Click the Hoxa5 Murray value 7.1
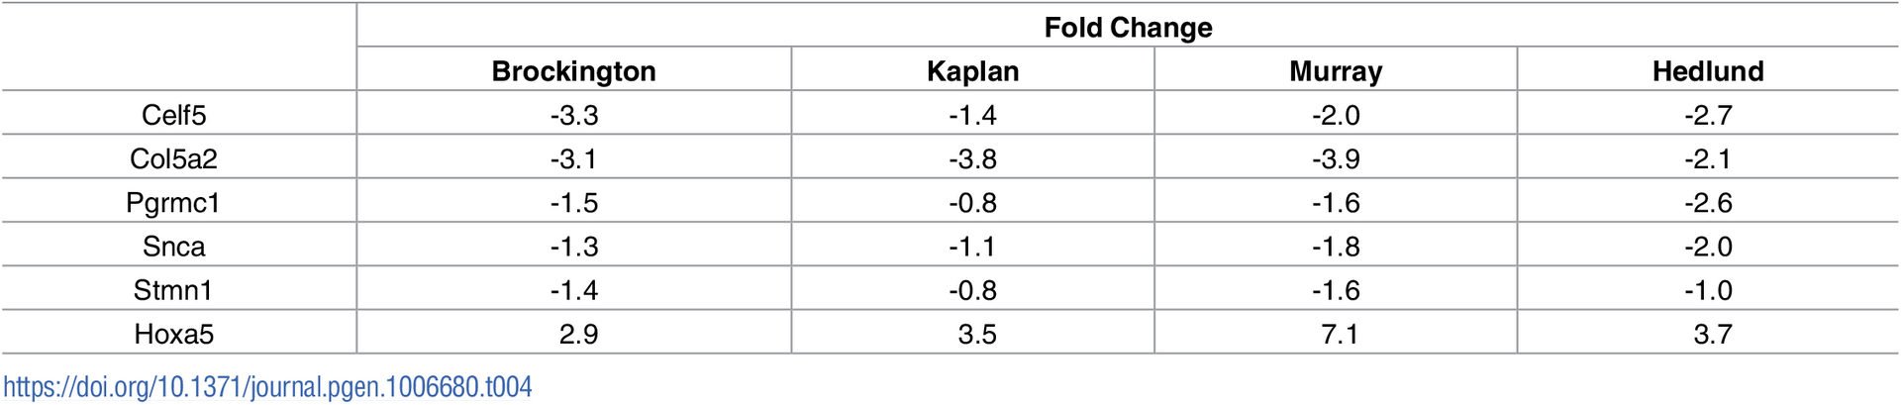The width and height of the screenshot is (1901, 405). [x=1340, y=334]
